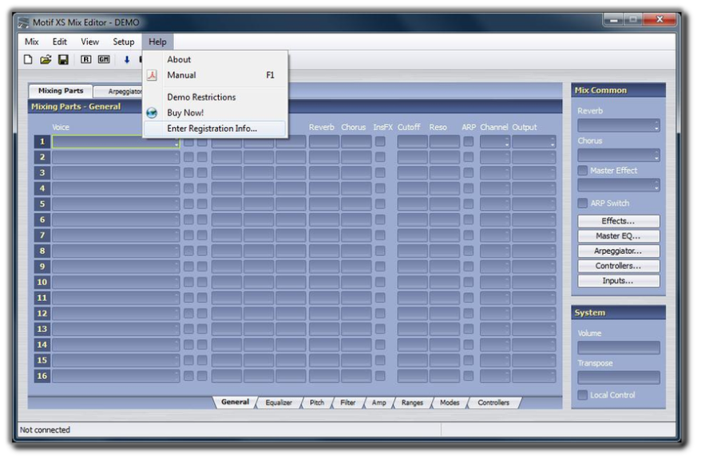Toggle the Master Effect checkbox

tap(583, 171)
